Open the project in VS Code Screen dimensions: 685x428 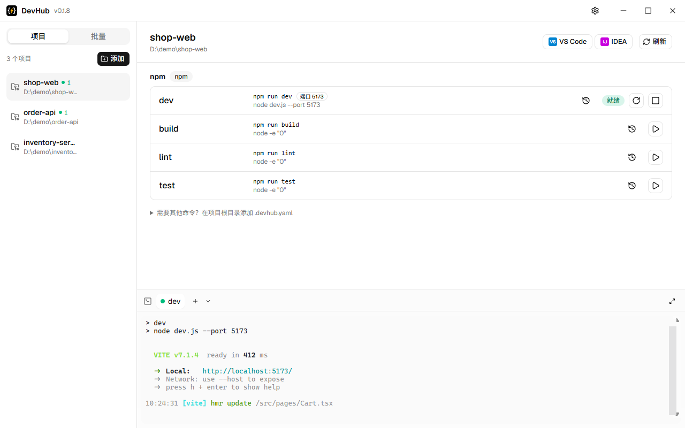tap(567, 42)
